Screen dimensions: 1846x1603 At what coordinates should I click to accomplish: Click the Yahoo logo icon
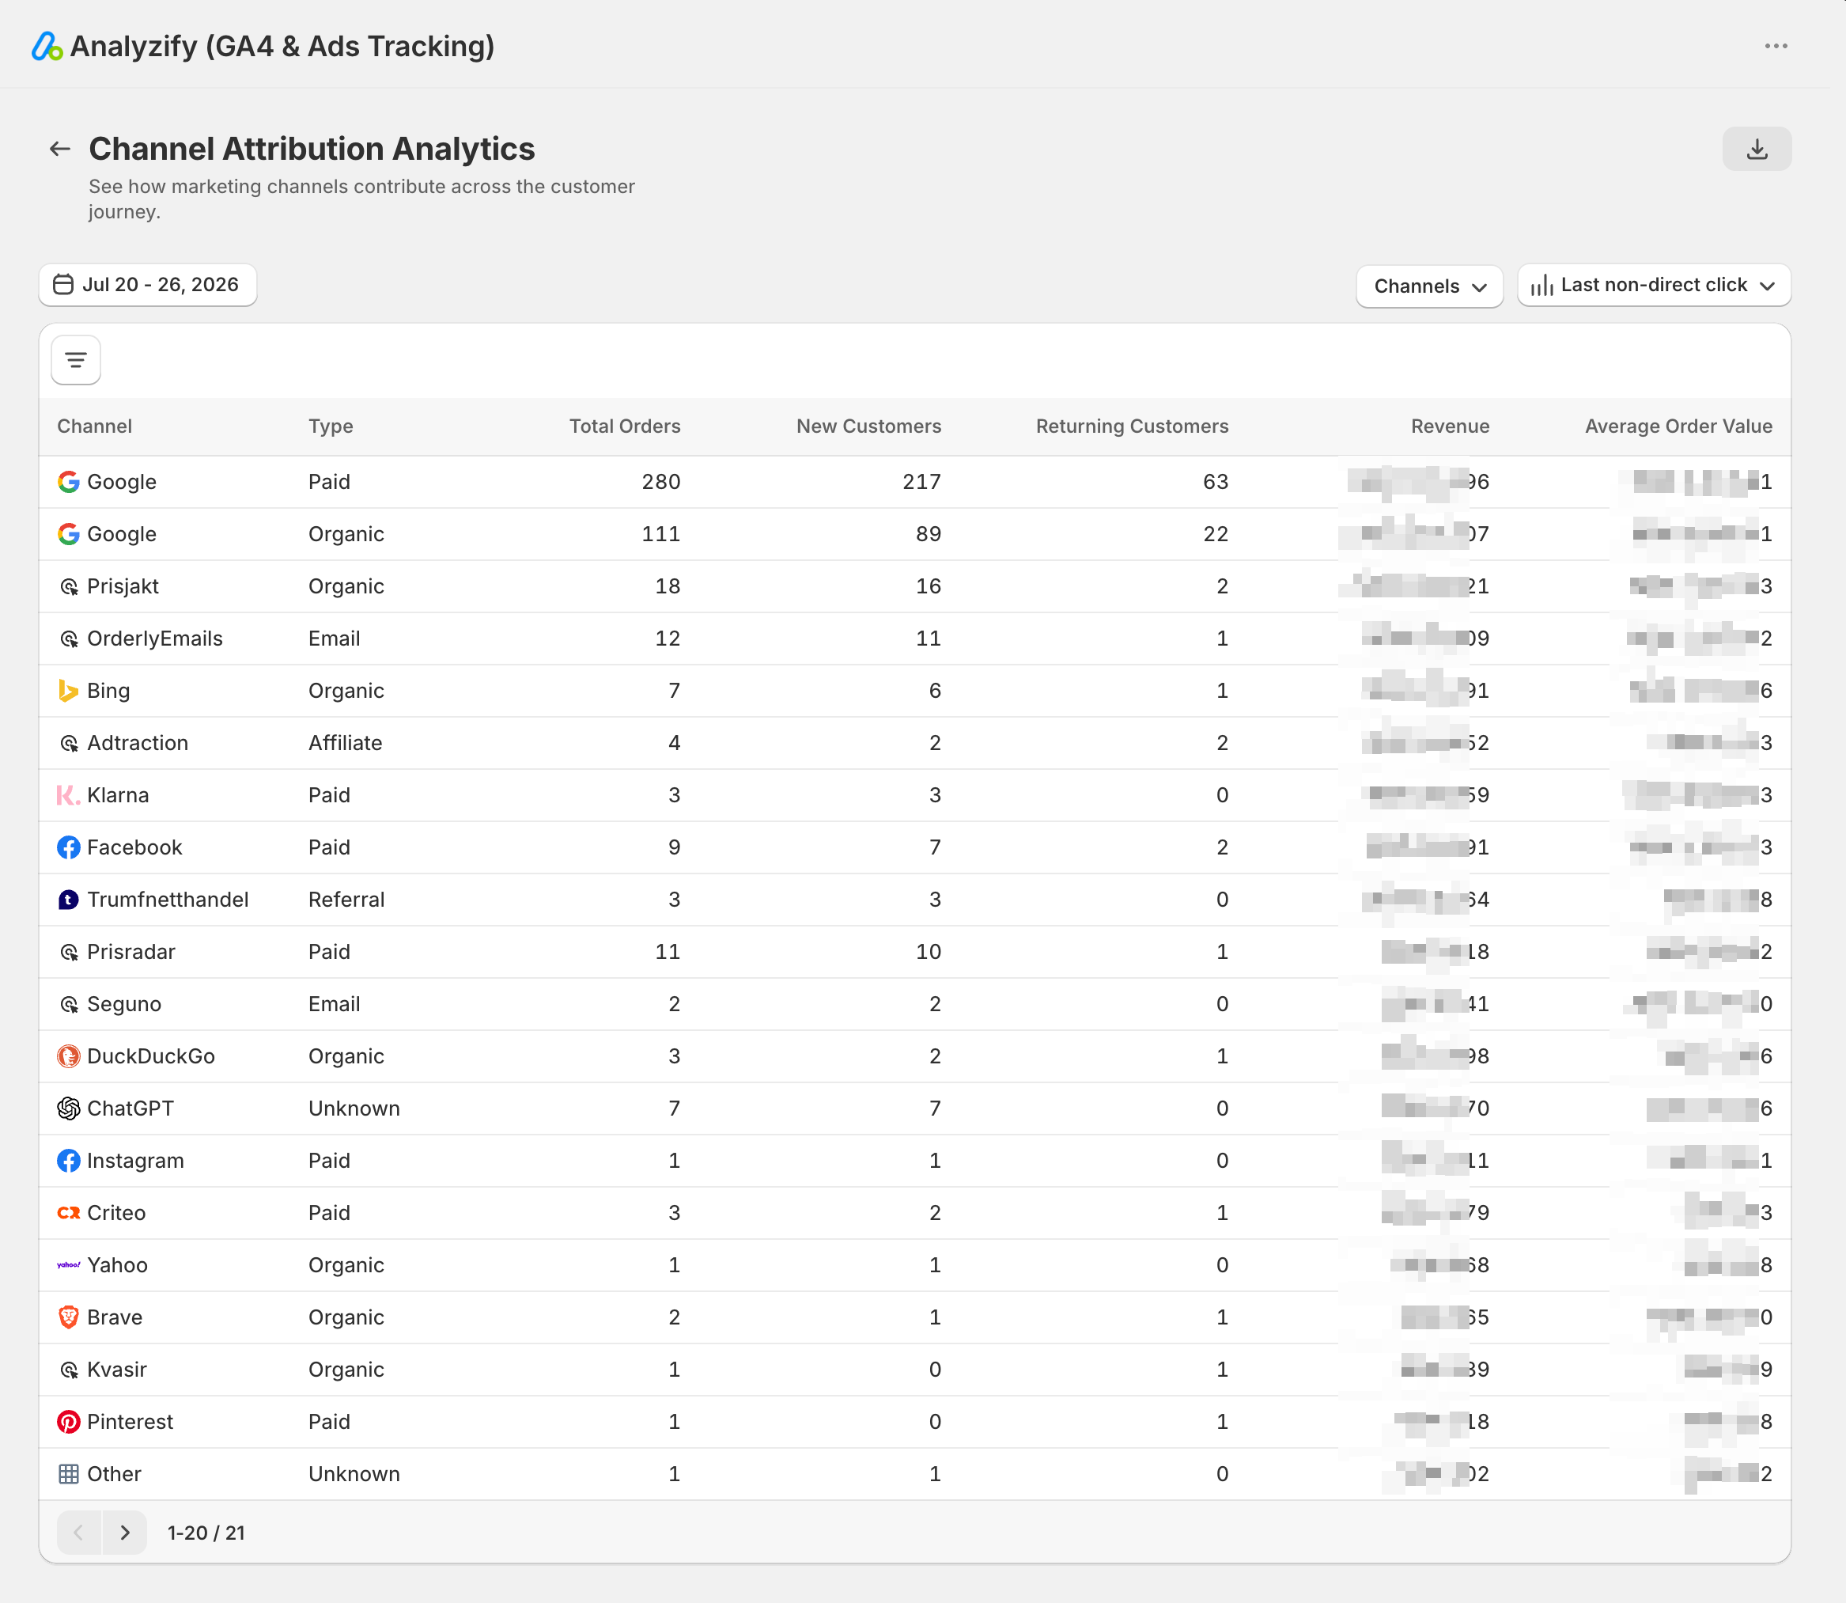pos(69,1265)
